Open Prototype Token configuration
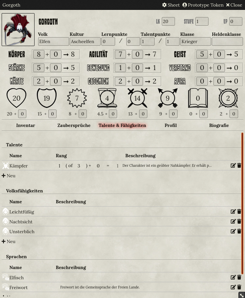Screen dimensions: 245x298 click(203, 5)
